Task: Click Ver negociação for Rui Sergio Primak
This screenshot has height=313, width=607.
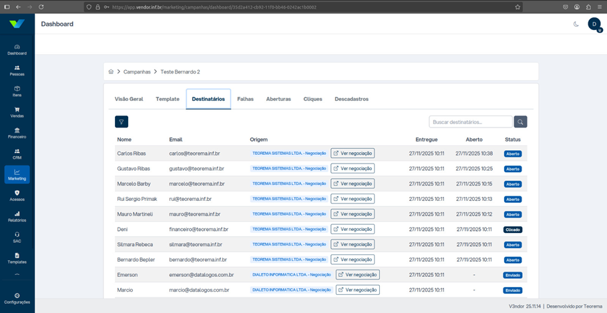Action: click(353, 199)
